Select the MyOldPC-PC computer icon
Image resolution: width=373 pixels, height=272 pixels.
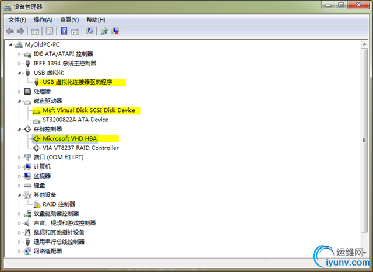pyautogui.click(x=19, y=45)
